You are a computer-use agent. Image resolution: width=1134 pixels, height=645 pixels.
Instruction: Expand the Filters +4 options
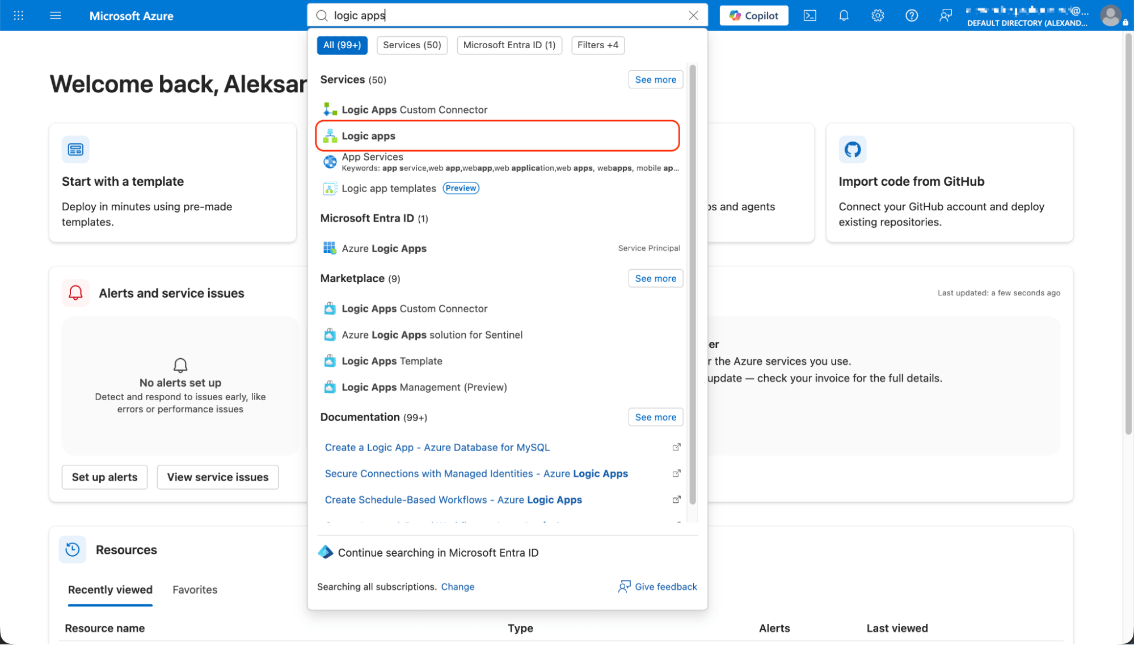pos(598,45)
